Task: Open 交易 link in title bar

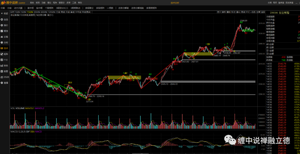Action: [x=269, y=3]
